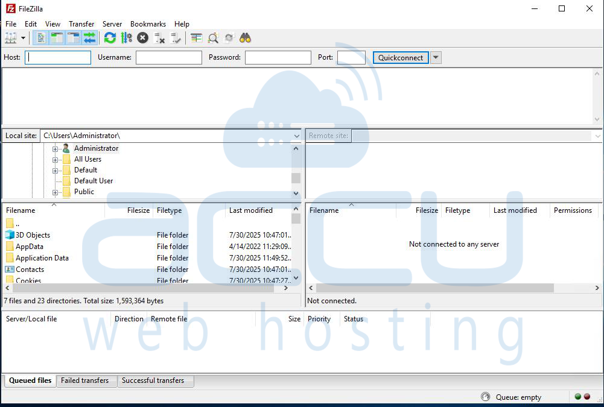Image resolution: width=604 pixels, height=407 pixels.
Task: Toggle the message log display
Action: pos(40,38)
